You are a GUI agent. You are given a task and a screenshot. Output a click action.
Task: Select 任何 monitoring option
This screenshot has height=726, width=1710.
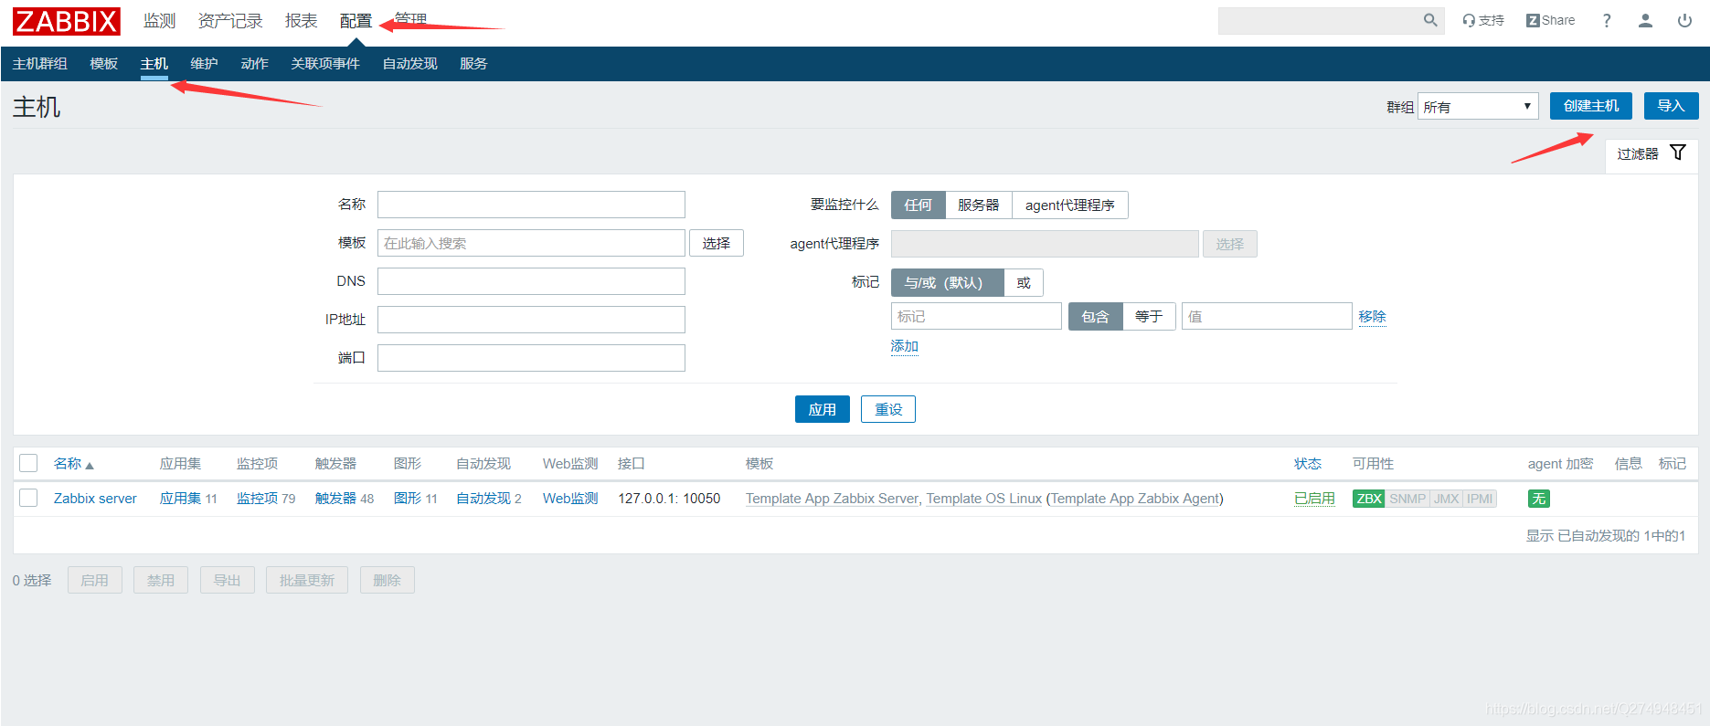[x=918, y=205]
